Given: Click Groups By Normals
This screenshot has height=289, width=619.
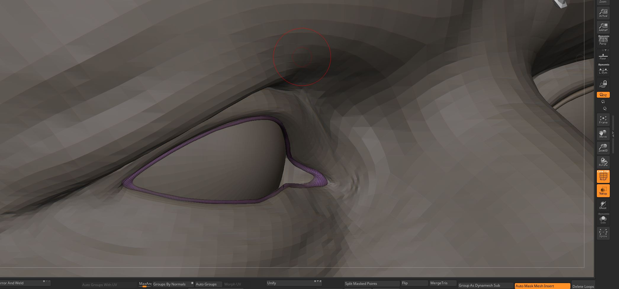Looking at the screenshot, I should pyautogui.click(x=173, y=284).
